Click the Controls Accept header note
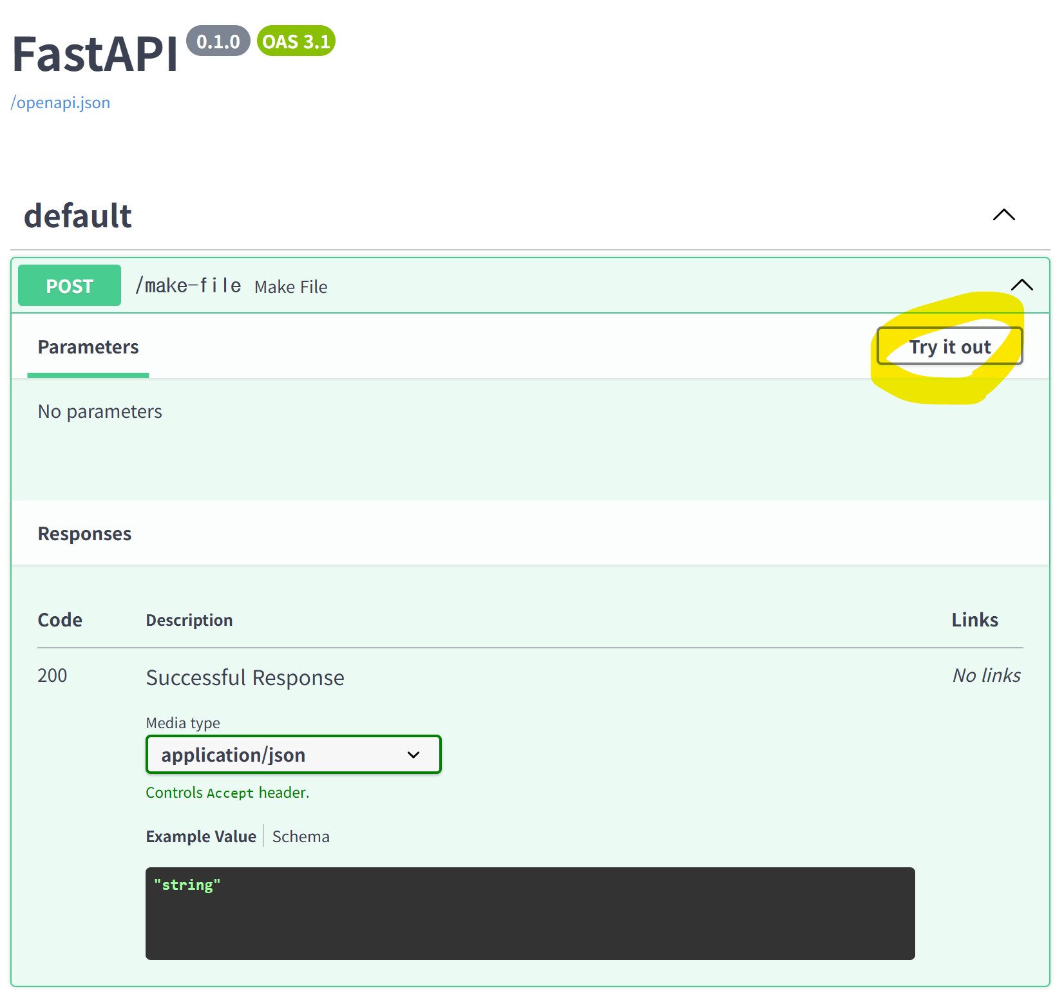Viewport: 1064px width, 1007px height. pyautogui.click(x=227, y=793)
